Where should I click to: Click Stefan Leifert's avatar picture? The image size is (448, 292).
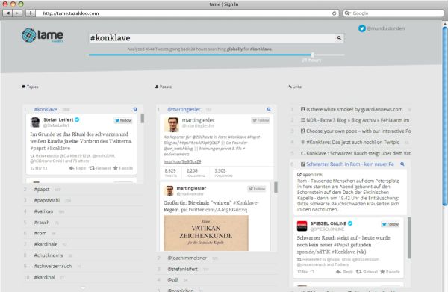click(x=35, y=122)
